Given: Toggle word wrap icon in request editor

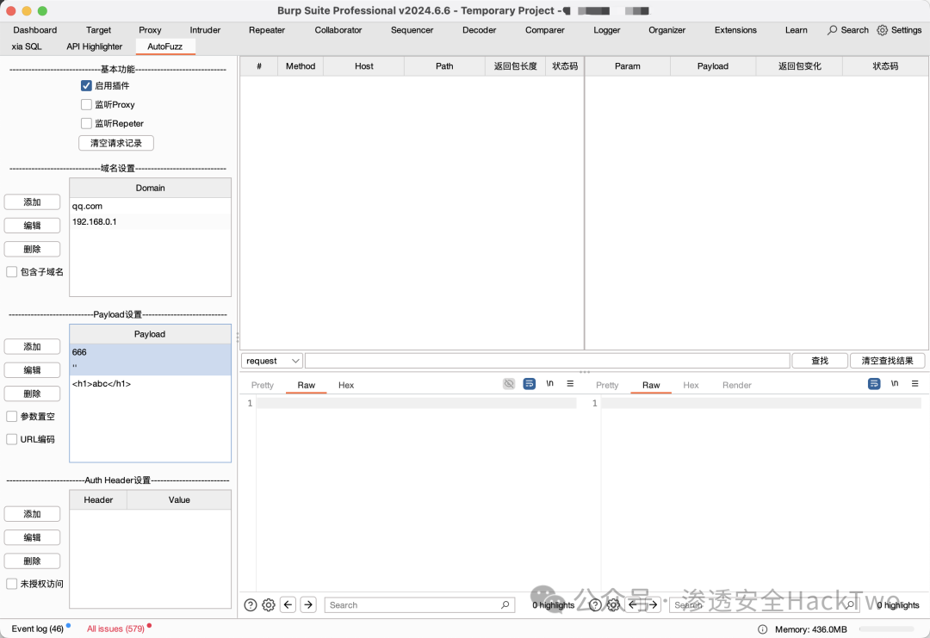Looking at the screenshot, I should (529, 384).
